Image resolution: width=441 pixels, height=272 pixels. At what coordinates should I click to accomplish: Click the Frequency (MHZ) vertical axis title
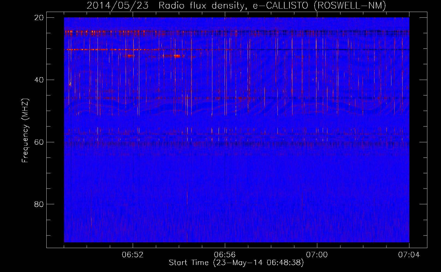click(x=25, y=130)
